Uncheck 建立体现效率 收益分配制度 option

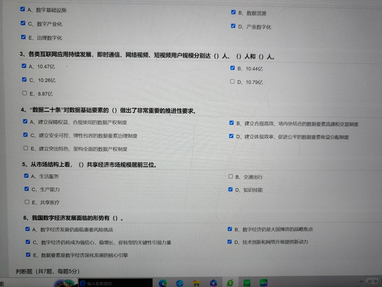[231, 136]
